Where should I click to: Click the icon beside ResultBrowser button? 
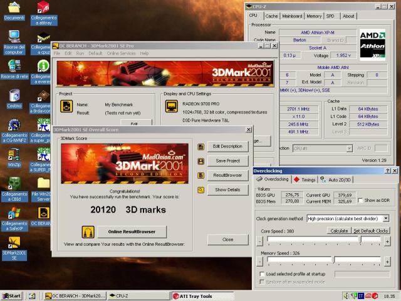click(x=201, y=176)
